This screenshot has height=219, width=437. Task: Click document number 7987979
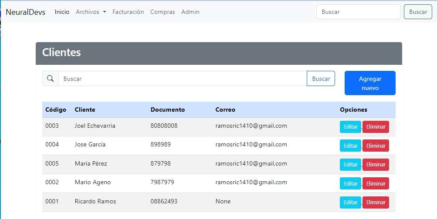point(162,182)
